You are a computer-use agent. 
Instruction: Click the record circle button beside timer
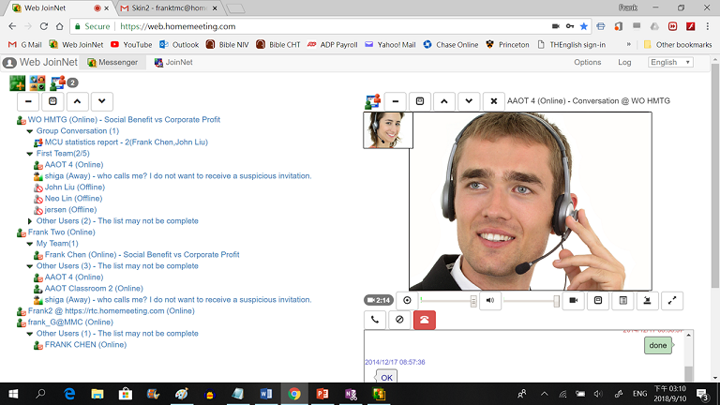[x=406, y=301]
